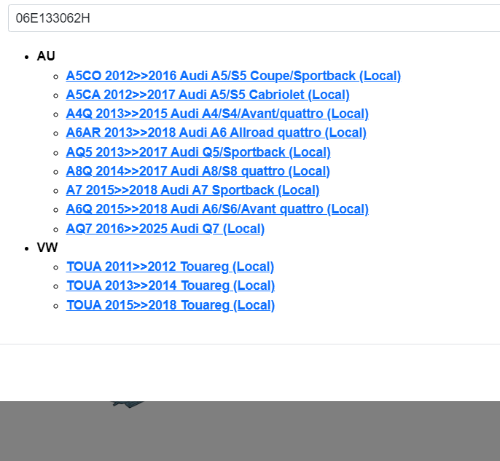Viewport: 500px width, 461px height.
Task: Click the gray backdrop below the dialog
Action: pos(292,433)
